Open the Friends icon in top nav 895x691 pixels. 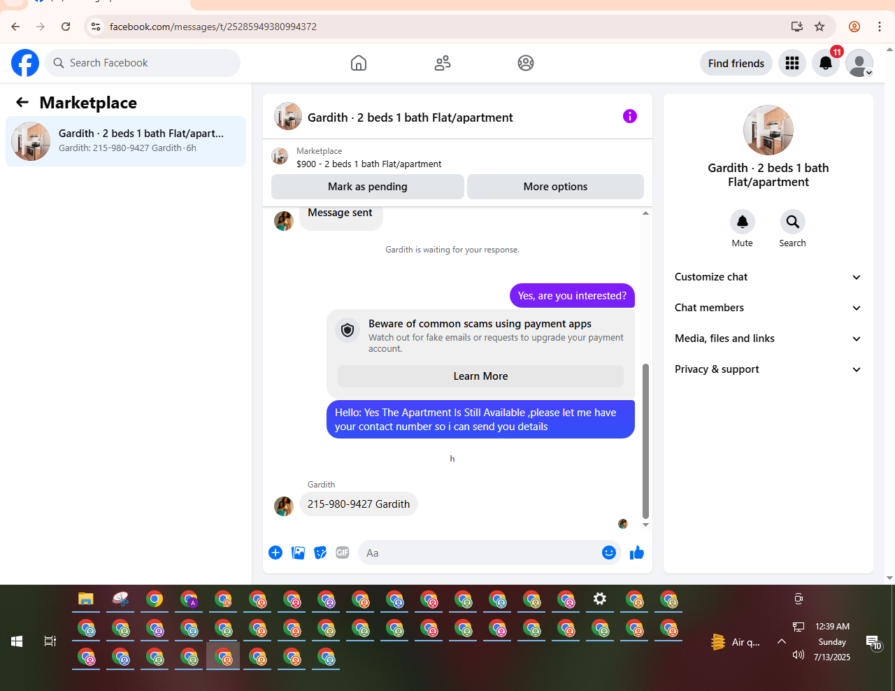point(443,63)
